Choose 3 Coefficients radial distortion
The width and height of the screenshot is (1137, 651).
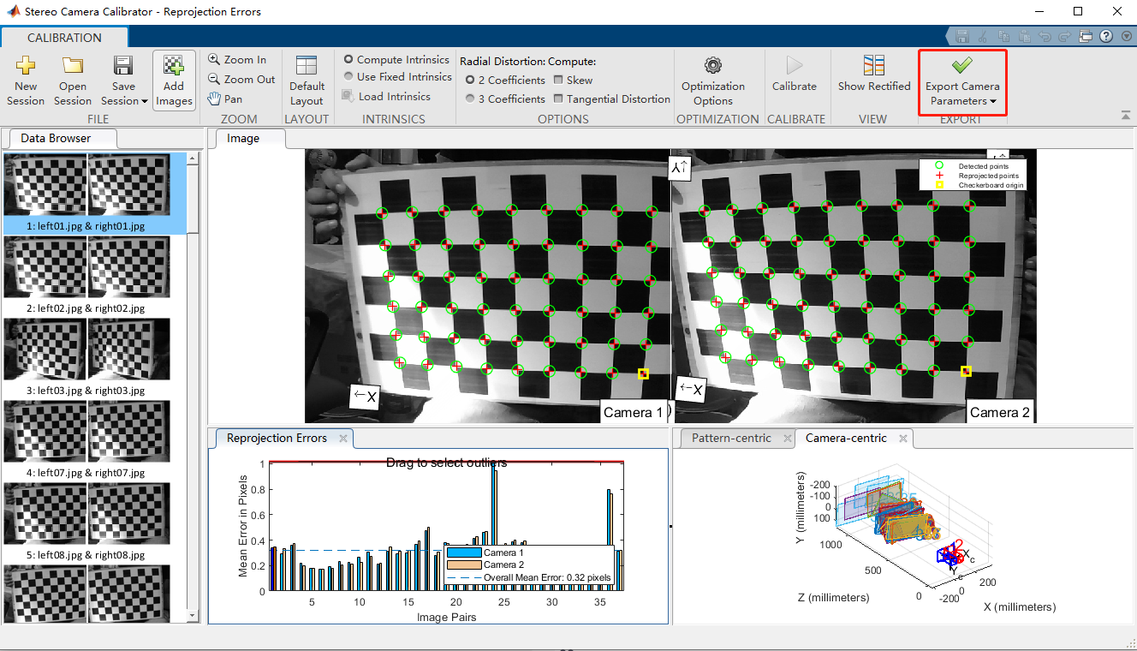505,99
